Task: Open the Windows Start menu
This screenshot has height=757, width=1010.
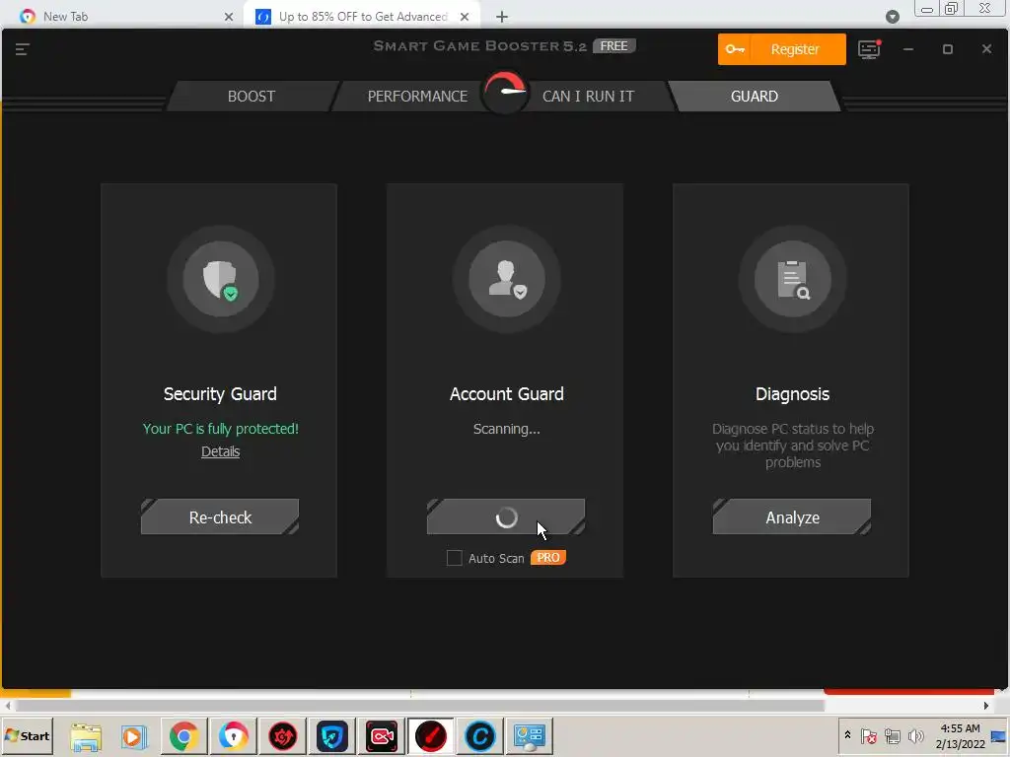Action: [27, 735]
